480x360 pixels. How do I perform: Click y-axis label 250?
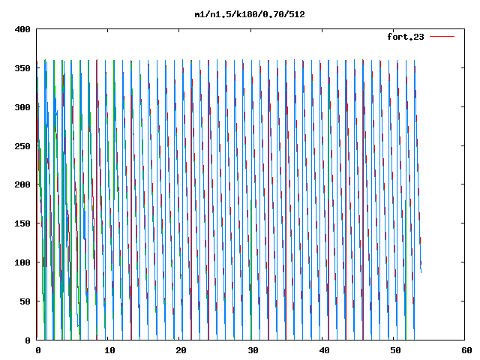(22, 146)
